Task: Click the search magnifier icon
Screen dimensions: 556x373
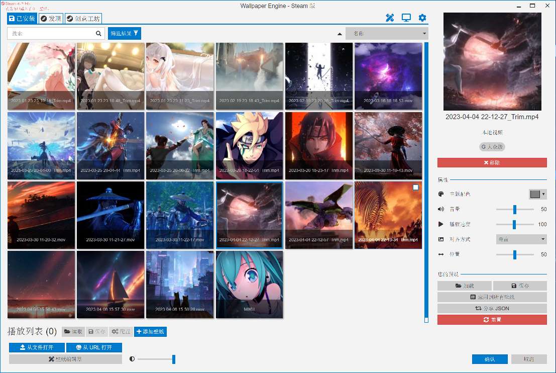Action: coord(98,33)
